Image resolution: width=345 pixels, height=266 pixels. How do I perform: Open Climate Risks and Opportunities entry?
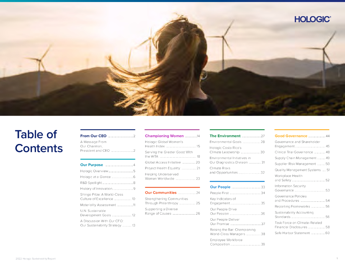pyautogui.click(x=237, y=170)
